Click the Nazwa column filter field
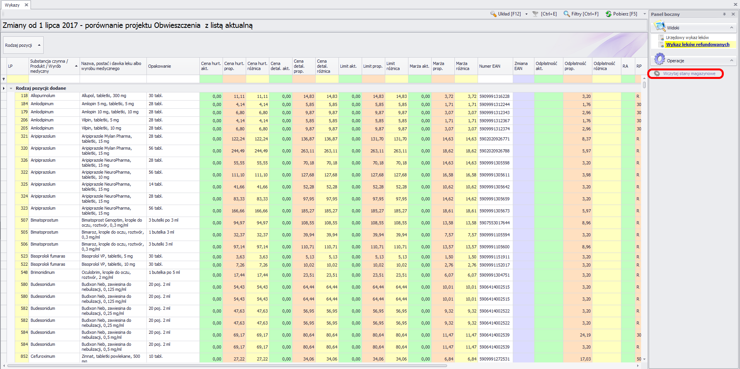Image resolution: width=740 pixels, height=369 pixels. point(113,79)
